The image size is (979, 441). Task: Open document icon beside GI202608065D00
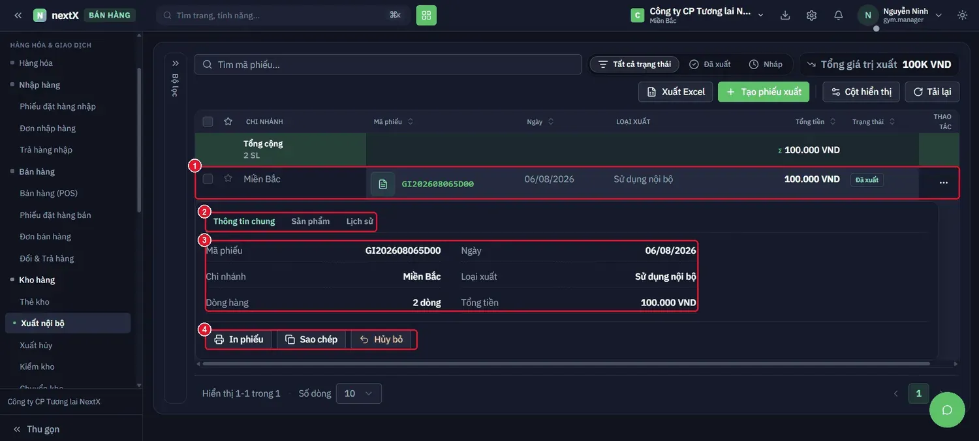(x=383, y=184)
